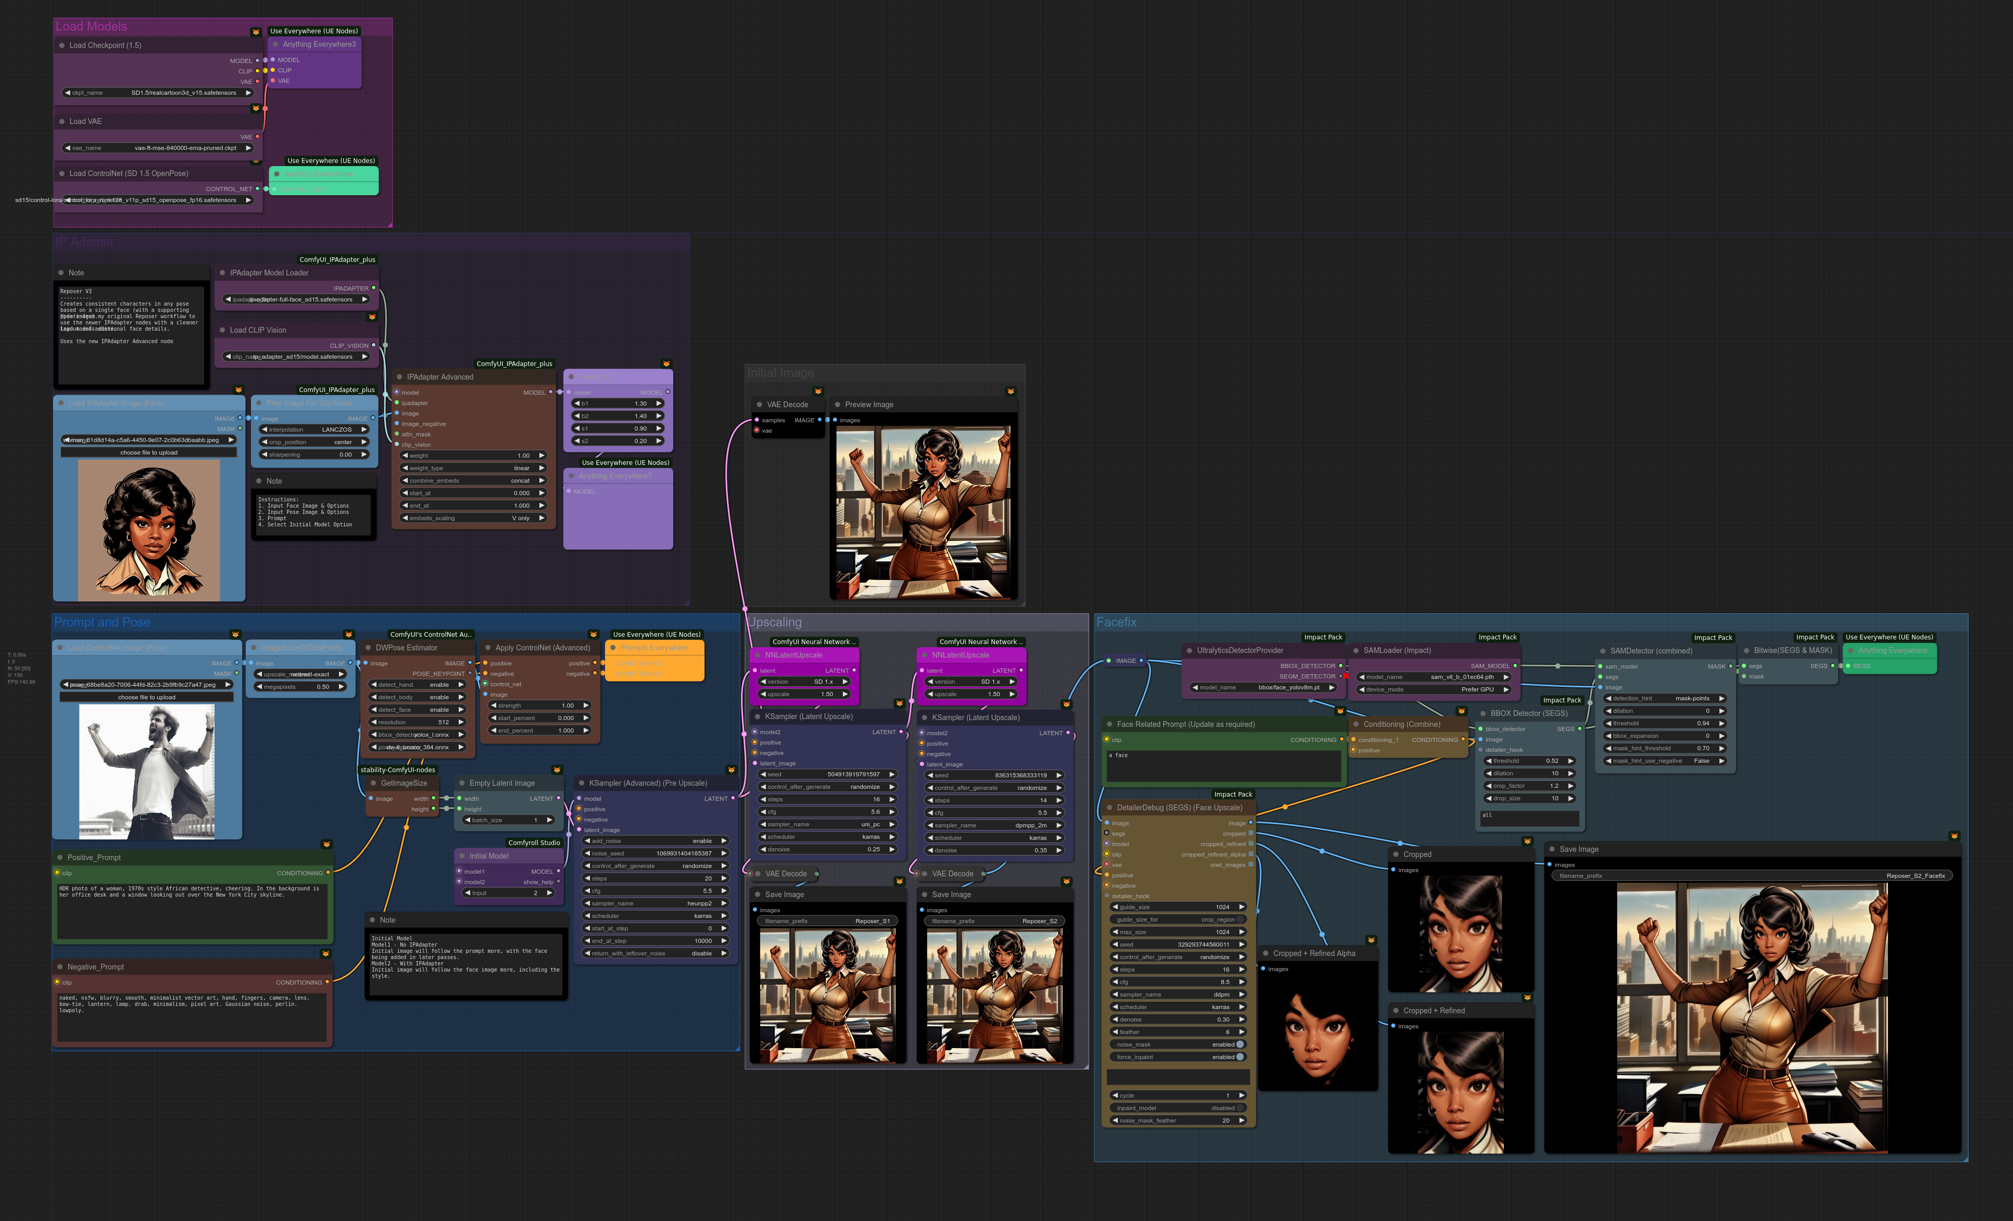This screenshot has height=1221, width=2013.
Task: Click collapse dot of Preview Image node
Action: tap(837, 404)
